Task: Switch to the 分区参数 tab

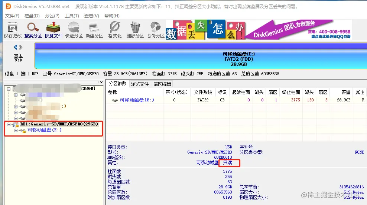Action: (117, 84)
